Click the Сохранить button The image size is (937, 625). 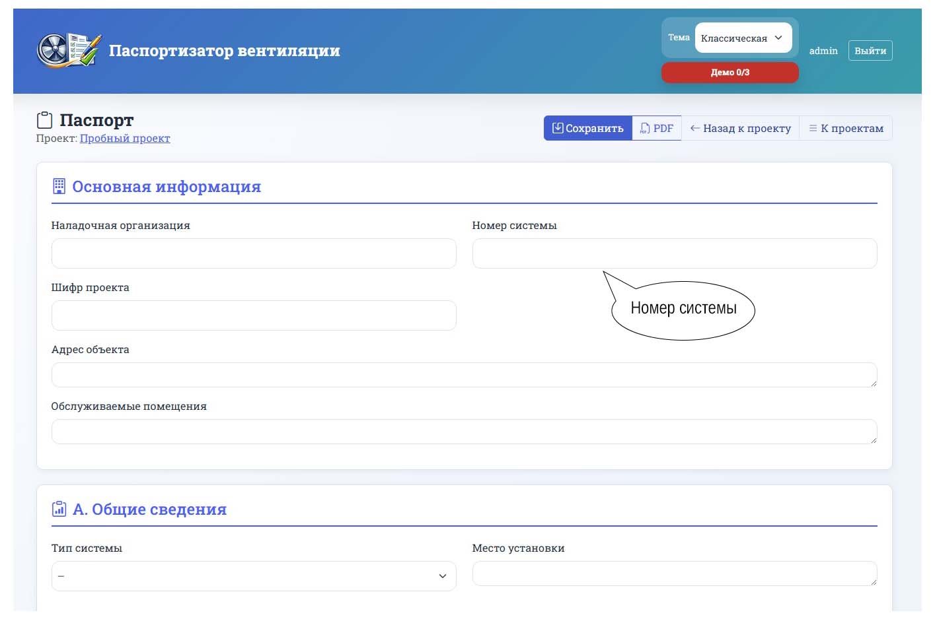(x=588, y=128)
